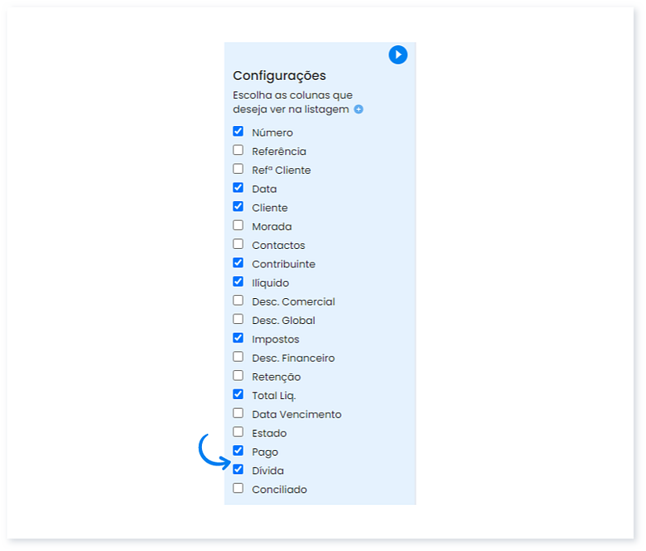Enable the Desc. Global checkbox

click(x=238, y=319)
